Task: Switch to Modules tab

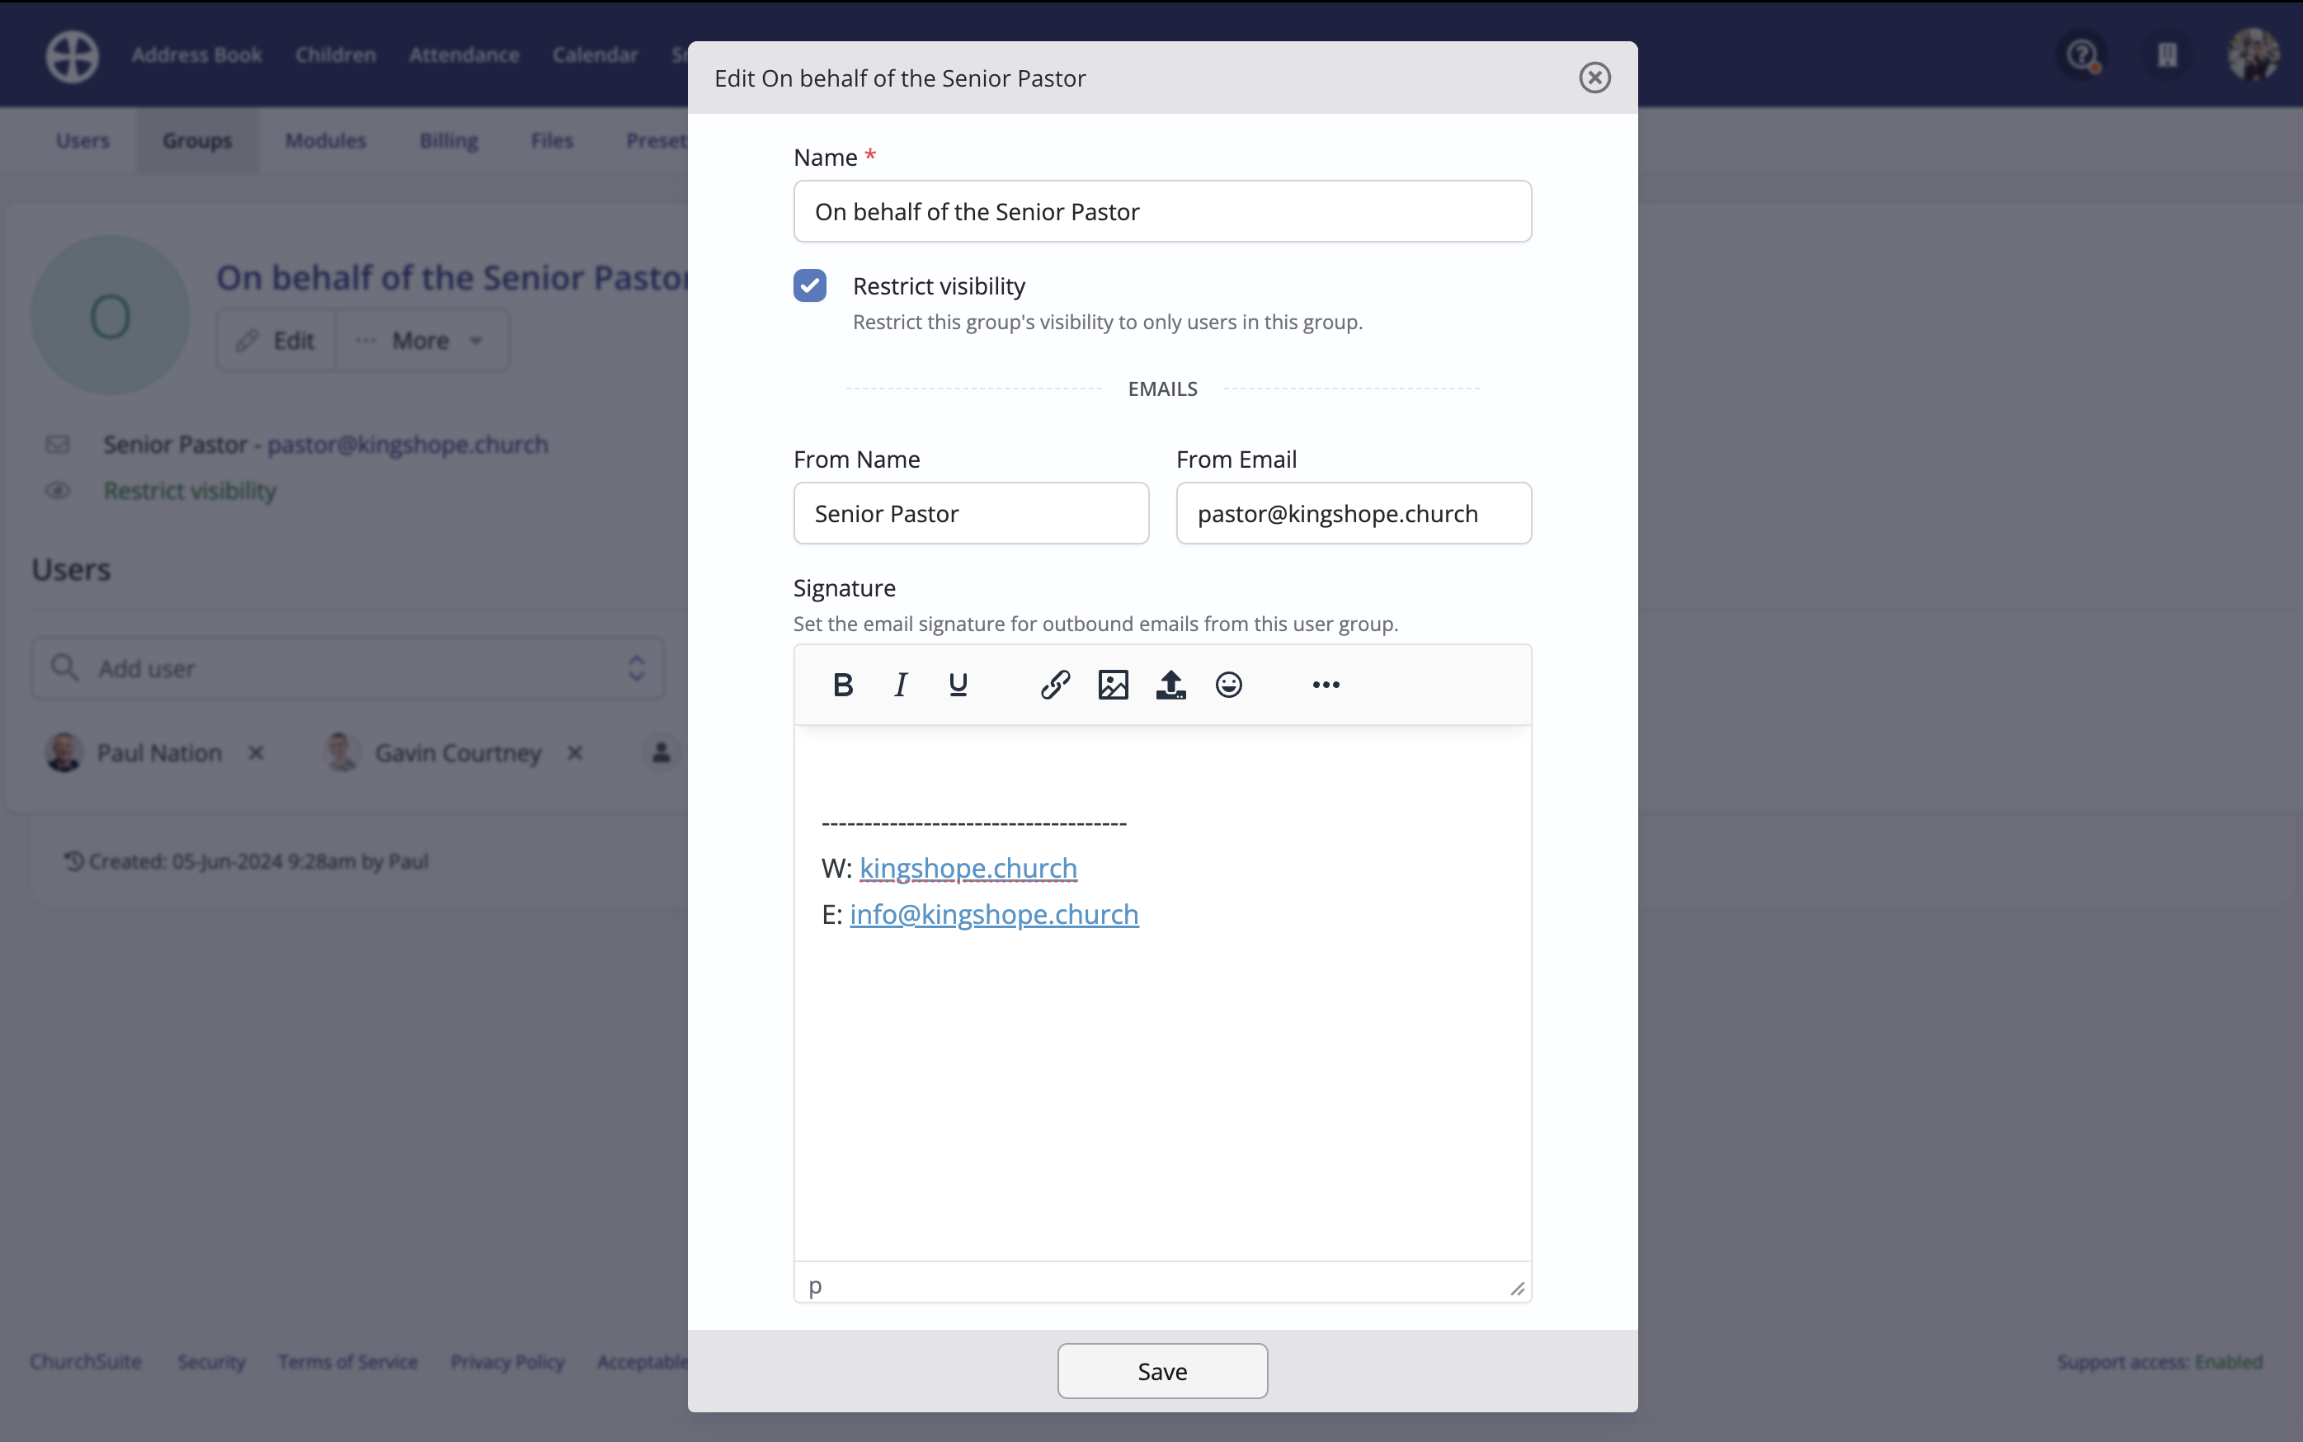Action: click(326, 140)
